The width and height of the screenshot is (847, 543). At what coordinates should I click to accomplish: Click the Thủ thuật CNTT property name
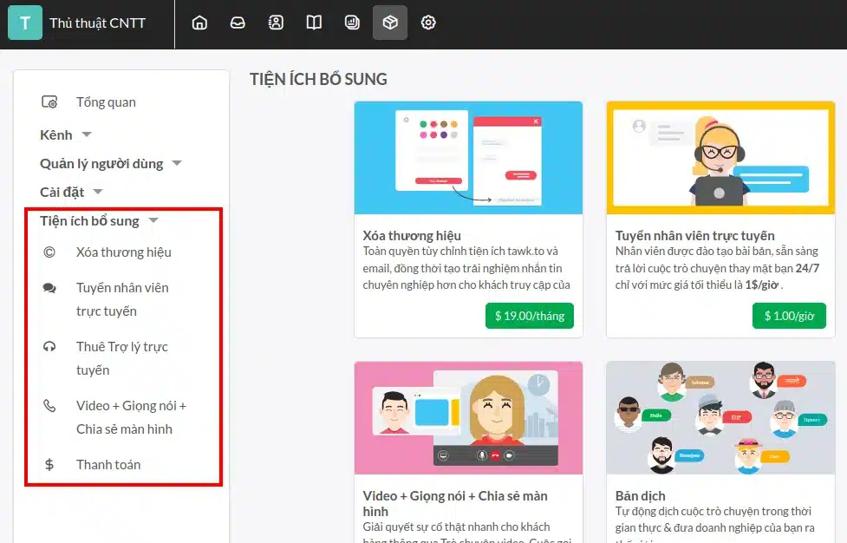[98, 23]
